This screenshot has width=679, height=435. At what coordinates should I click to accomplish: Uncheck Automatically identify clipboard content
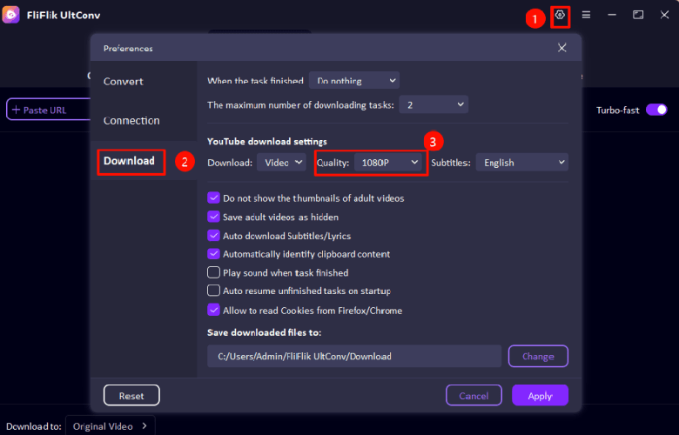(x=213, y=254)
